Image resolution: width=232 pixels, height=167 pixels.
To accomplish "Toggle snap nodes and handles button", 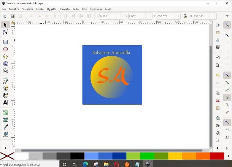I will click(x=227, y=75).
